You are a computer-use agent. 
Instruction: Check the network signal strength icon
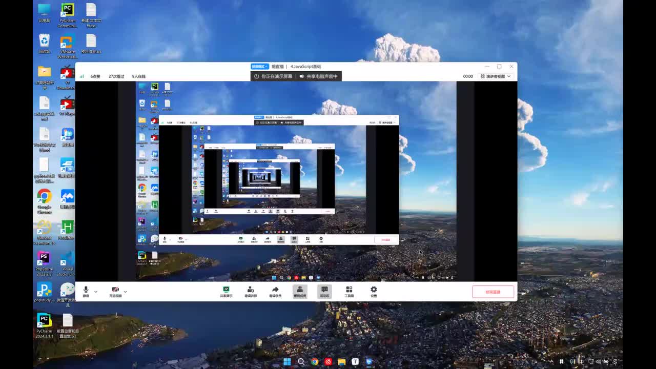coord(81,76)
